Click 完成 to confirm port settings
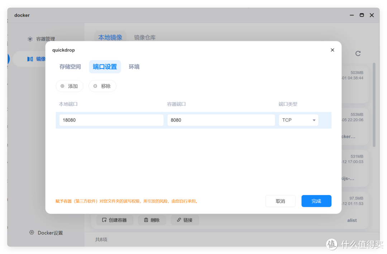The height and width of the screenshot is (254, 387). (x=316, y=201)
